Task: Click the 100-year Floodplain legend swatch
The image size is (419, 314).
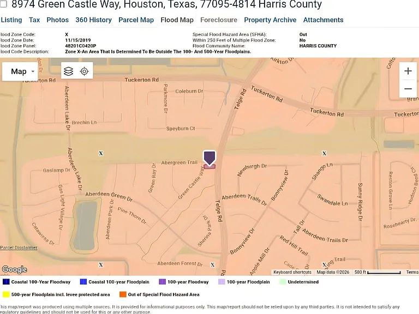Action: 222,282
